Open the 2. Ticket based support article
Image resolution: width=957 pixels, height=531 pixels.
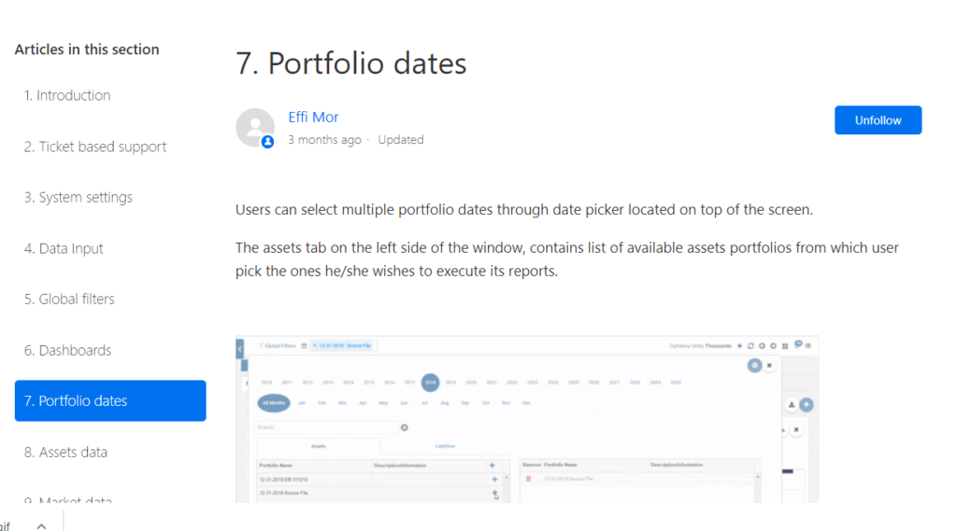coord(95,147)
